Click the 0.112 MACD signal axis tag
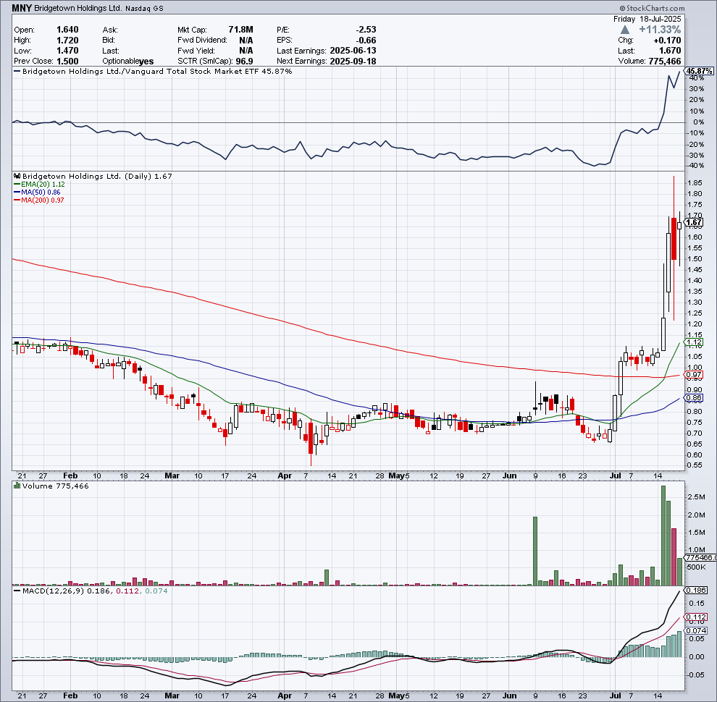The image size is (717, 702). tap(697, 617)
